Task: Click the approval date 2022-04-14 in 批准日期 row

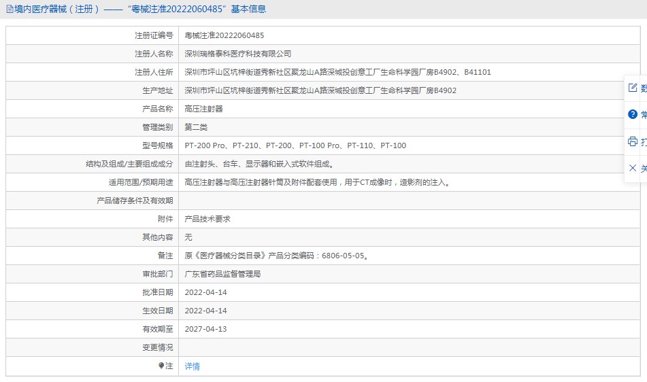Action: [x=205, y=292]
